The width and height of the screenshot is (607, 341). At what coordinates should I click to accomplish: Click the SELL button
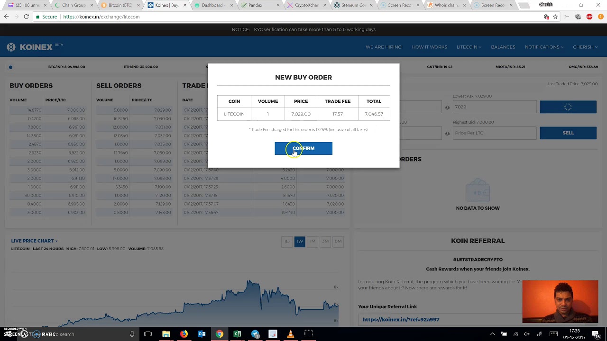click(568, 133)
